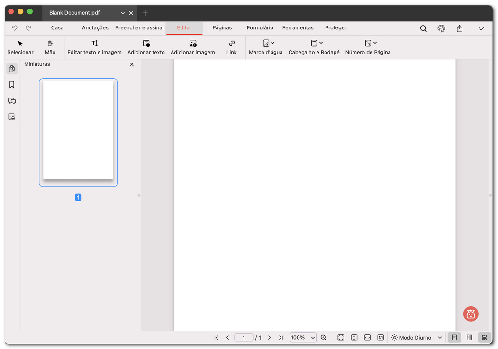Open the Link tool

[x=231, y=47]
